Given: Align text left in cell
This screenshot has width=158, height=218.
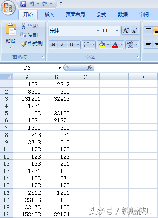Looking at the screenshot, I should pos(148,44).
